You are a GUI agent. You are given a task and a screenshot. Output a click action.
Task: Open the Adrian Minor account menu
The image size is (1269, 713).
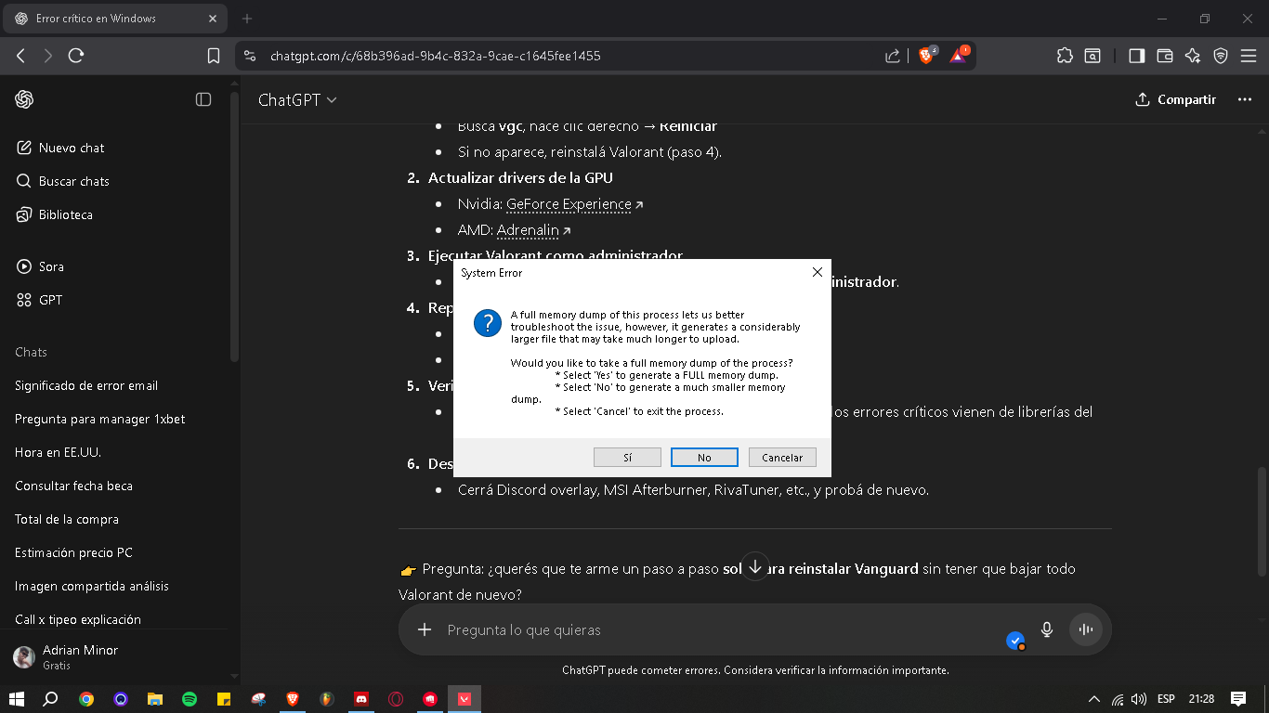pos(115,656)
